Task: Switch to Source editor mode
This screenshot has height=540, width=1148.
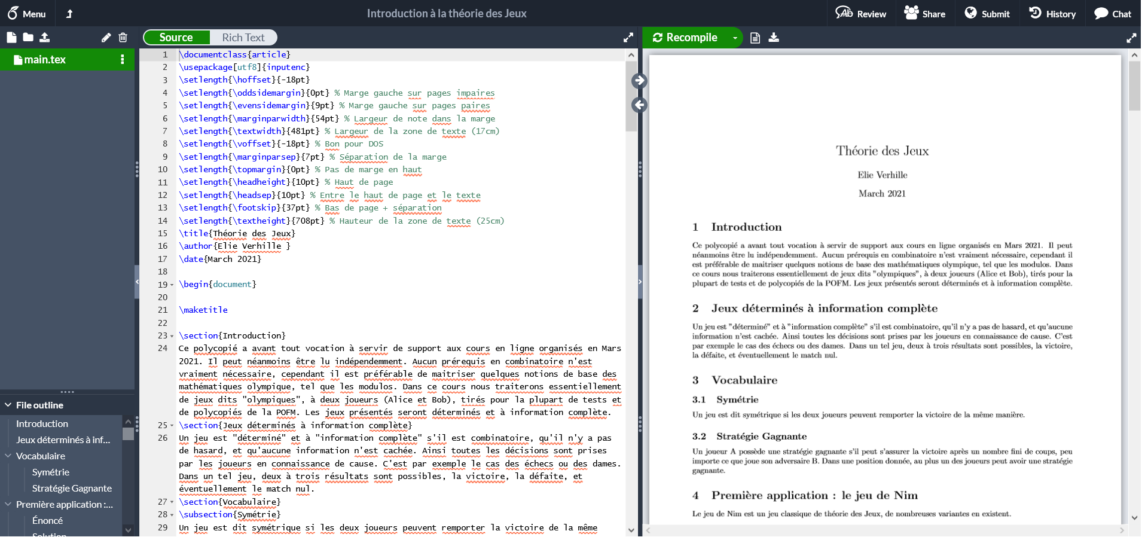Action: 176,38
